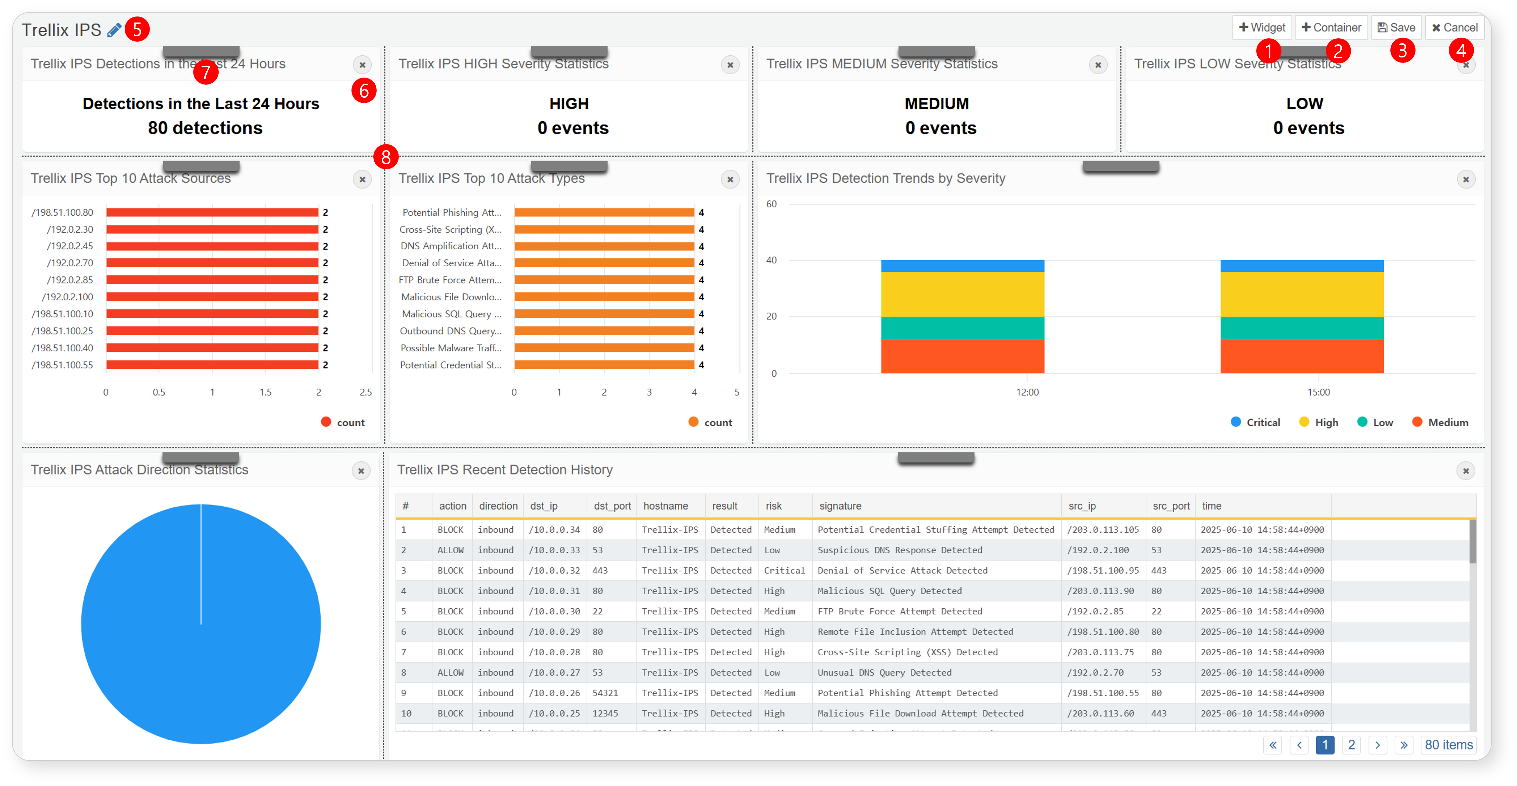
Task: Click the red bar for /192.0.2.100
Action: coord(212,297)
